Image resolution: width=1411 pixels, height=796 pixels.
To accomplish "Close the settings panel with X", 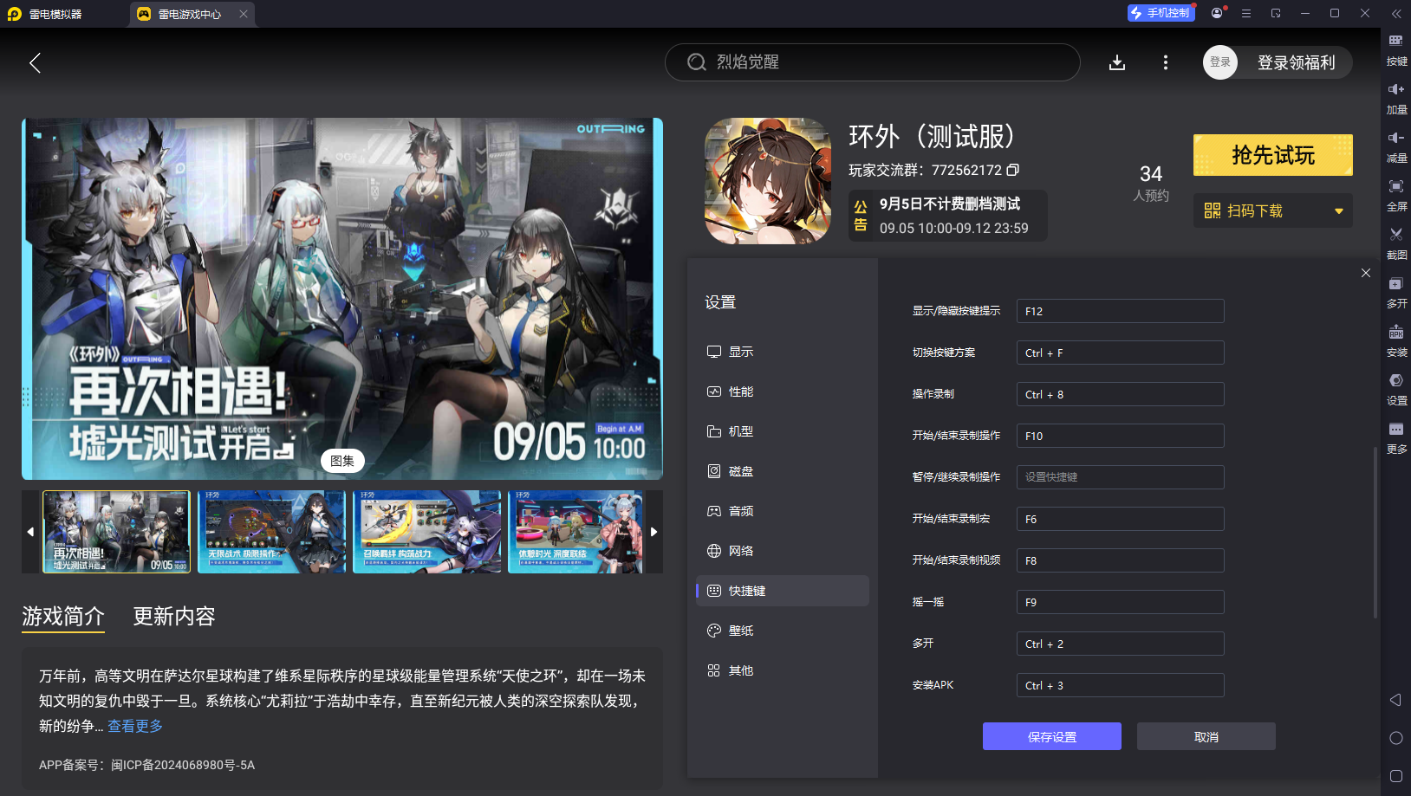I will [1366, 273].
